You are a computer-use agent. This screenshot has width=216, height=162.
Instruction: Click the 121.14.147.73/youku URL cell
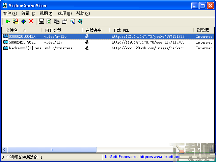[x=151, y=36]
